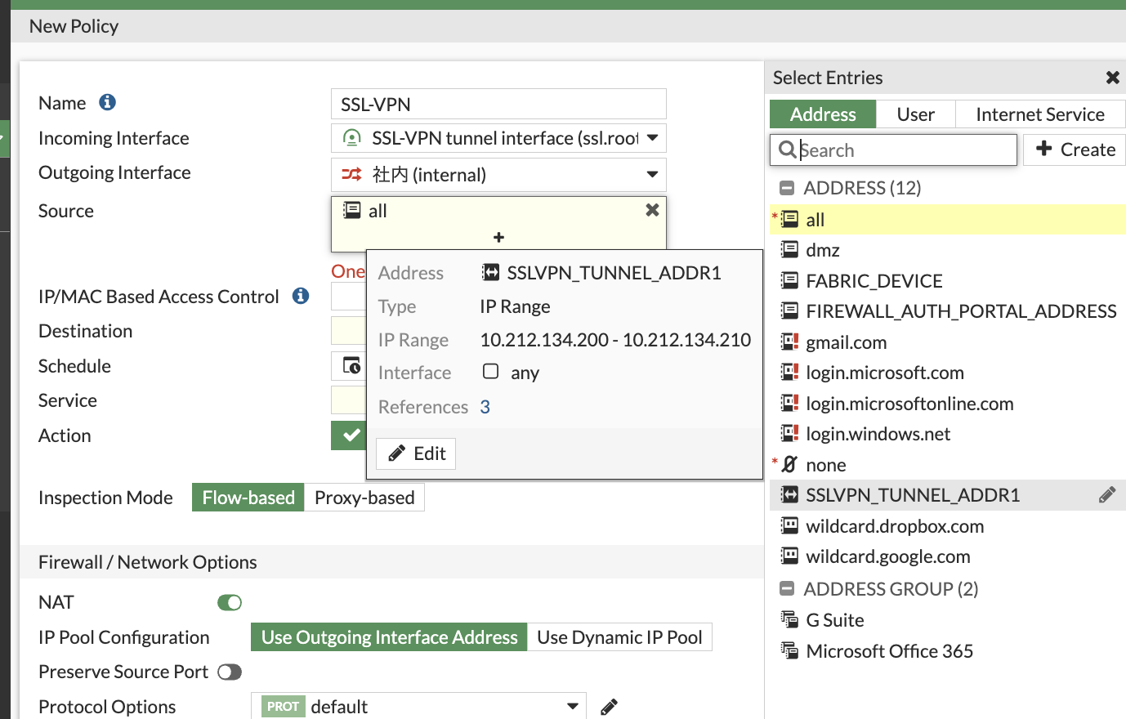Click the range icon in the address tooltip
Image resolution: width=1126 pixels, height=719 pixels.
tap(490, 272)
